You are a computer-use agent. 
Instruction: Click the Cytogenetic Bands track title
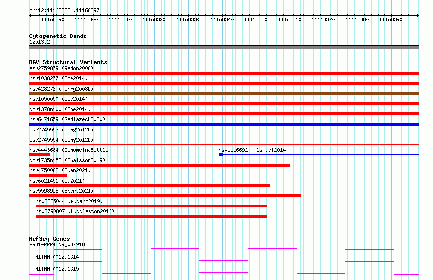(58, 36)
